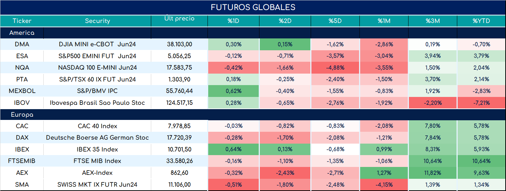
Task: Select the Europa section row
Action: point(253,115)
